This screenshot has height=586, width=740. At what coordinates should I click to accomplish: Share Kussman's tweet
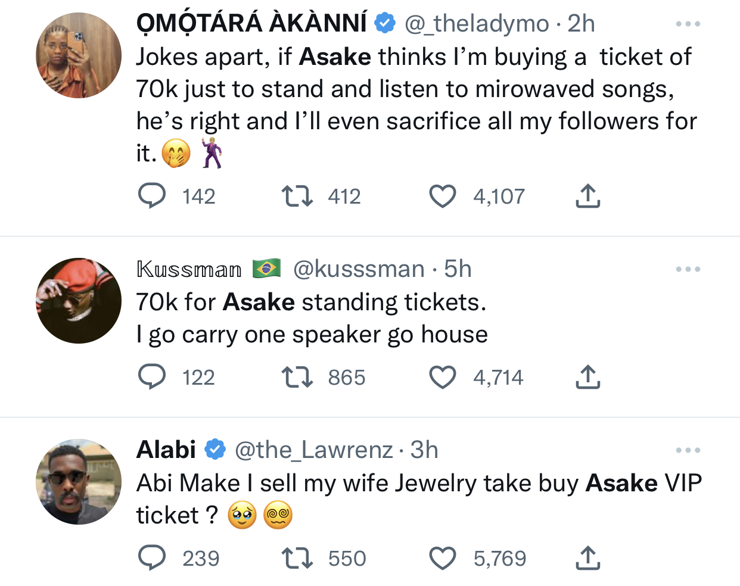coord(587,377)
